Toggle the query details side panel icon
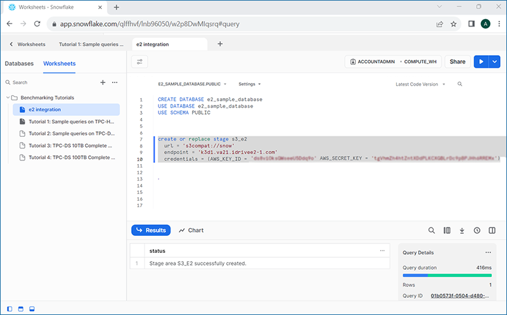Viewport: 507px width, 315px height. point(492,230)
